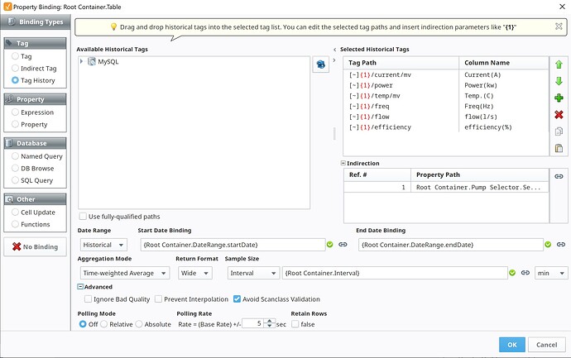Set Polling Mode to Absolute
Viewport: 571px width, 358px height.
click(x=139, y=324)
